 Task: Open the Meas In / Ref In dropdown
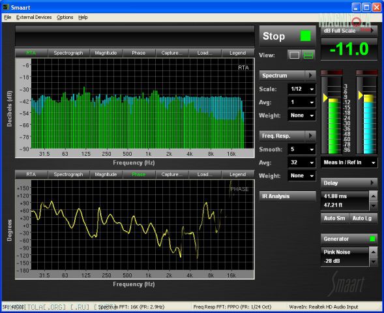coord(349,162)
